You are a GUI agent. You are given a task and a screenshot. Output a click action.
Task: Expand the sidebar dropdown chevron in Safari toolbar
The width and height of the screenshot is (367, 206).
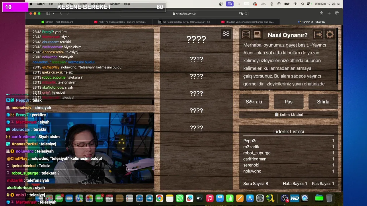(x=53, y=13)
